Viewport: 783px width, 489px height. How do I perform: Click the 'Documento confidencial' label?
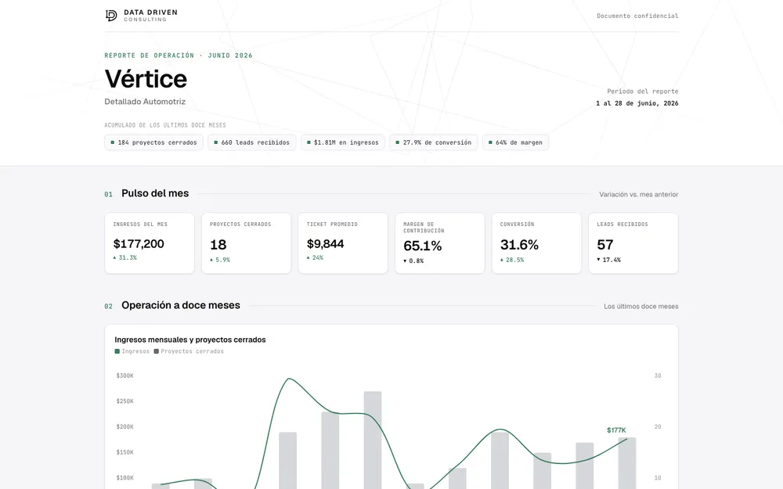[x=637, y=16]
